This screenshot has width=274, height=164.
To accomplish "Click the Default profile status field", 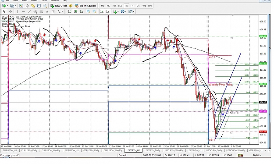I will pyautogui.click(x=122, y=155).
